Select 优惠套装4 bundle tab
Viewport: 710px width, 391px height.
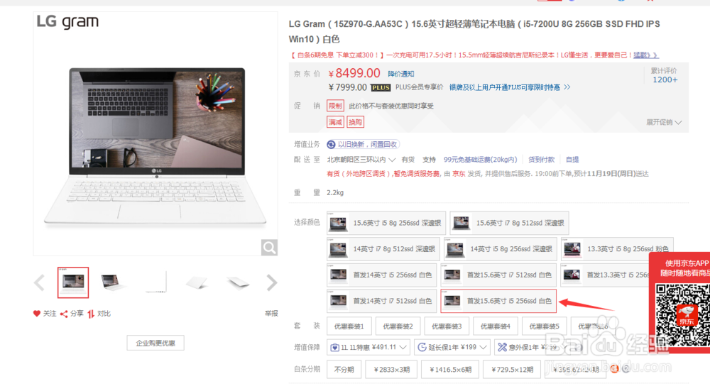tap(496, 326)
